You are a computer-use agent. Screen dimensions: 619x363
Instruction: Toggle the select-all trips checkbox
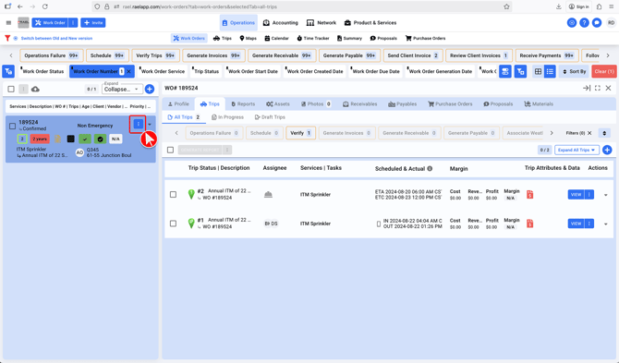tap(170, 150)
